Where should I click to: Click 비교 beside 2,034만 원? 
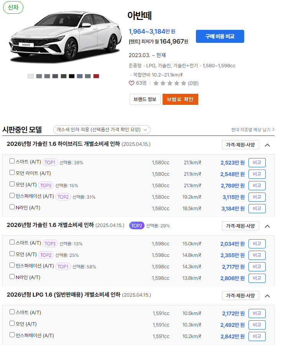257,244
